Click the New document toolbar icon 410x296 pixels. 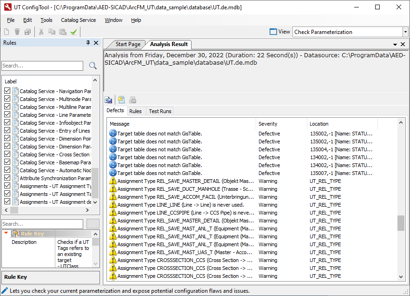7,32
